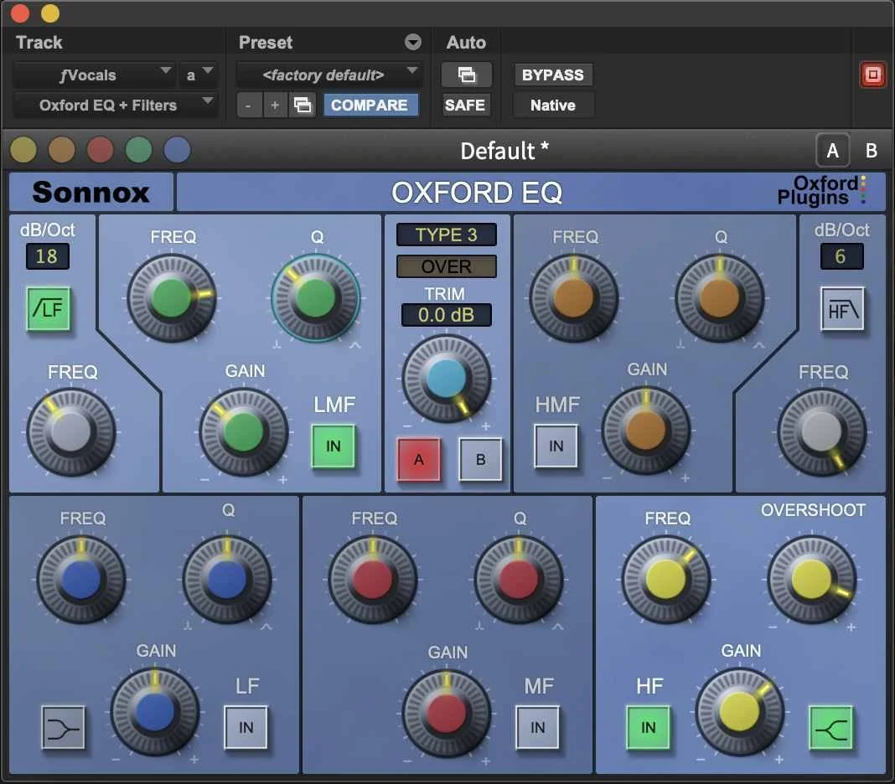Viewport: 895px width, 784px height.
Task: Click the Native button
Action: pos(553,105)
